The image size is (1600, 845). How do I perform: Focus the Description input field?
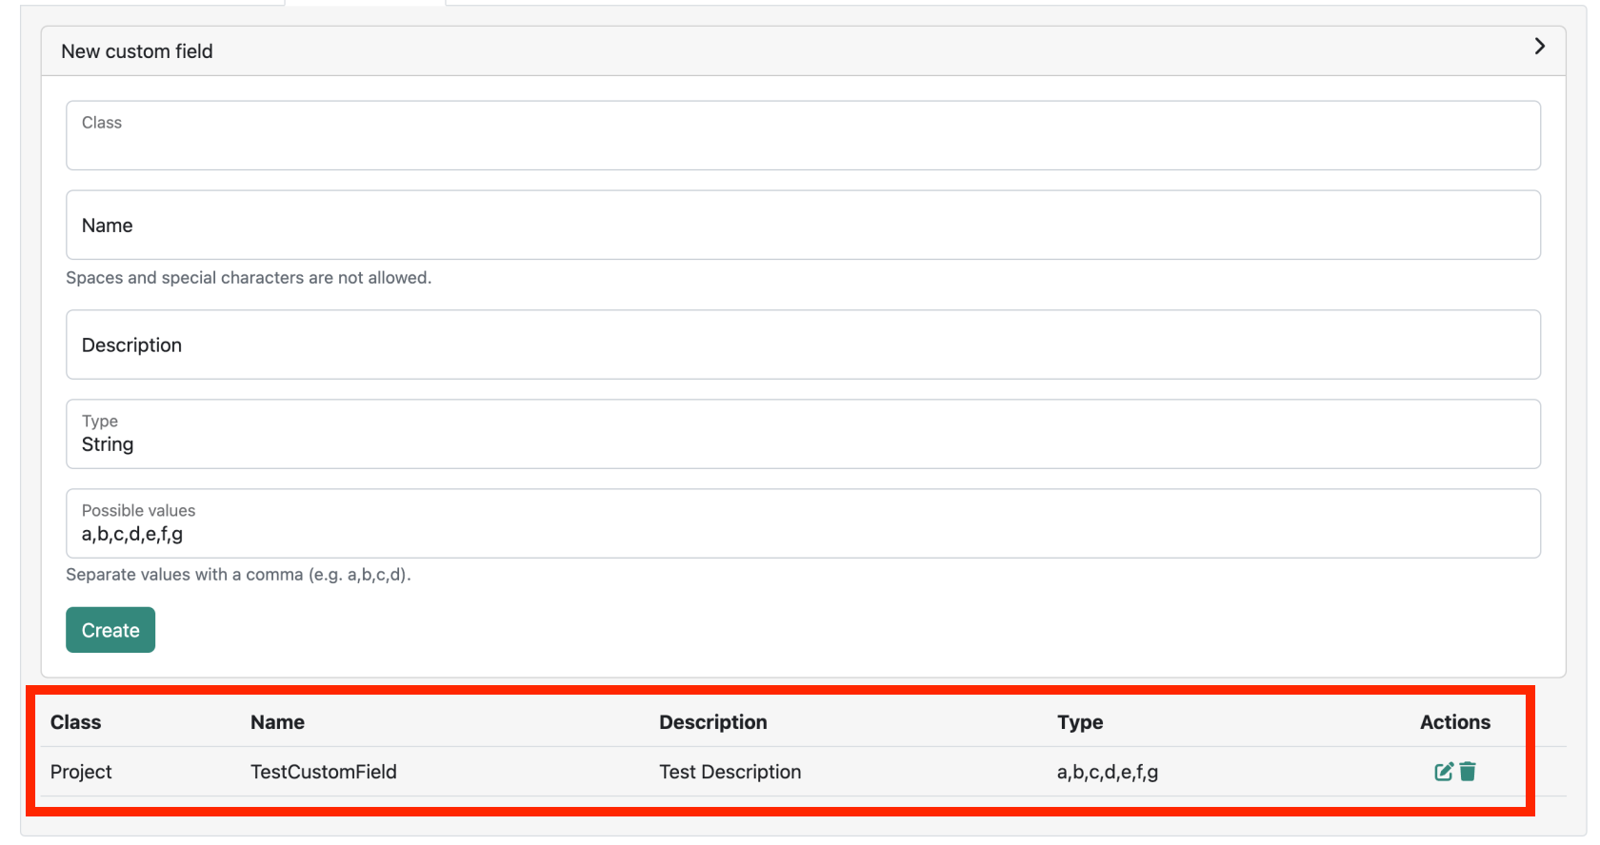(803, 344)
